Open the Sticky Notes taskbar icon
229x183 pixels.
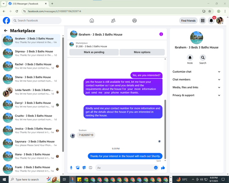tap(79, 179)
